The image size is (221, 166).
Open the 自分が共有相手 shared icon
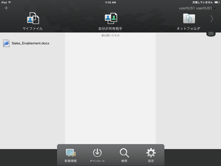click(x=111, y=19)
